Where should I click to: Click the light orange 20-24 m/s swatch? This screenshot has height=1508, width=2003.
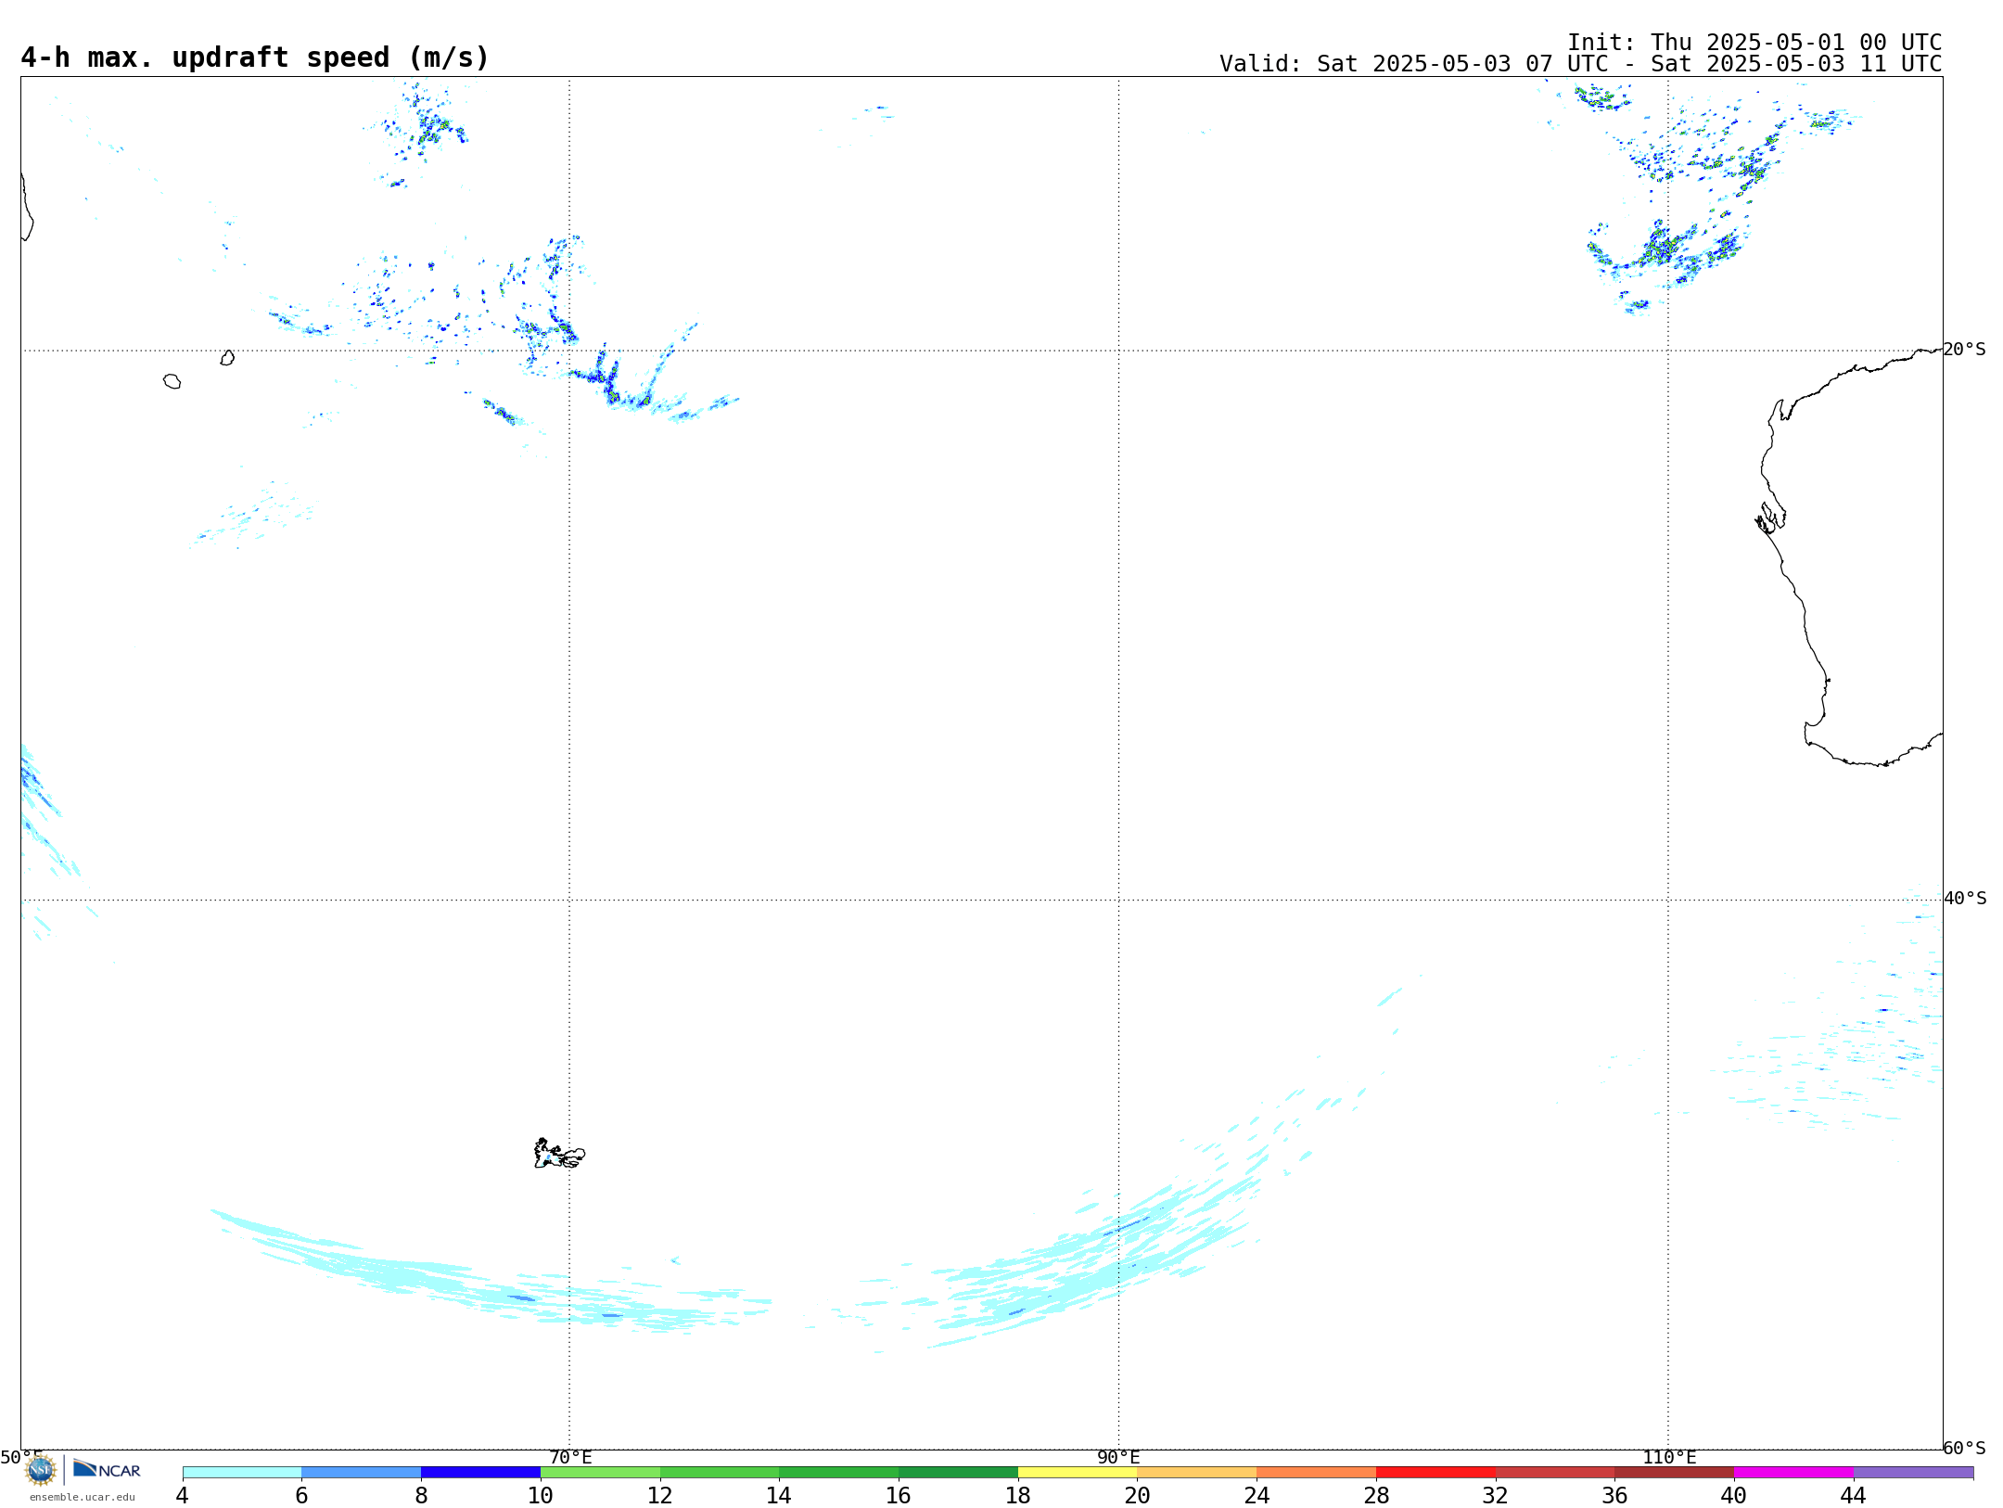coord(1197,1473)
